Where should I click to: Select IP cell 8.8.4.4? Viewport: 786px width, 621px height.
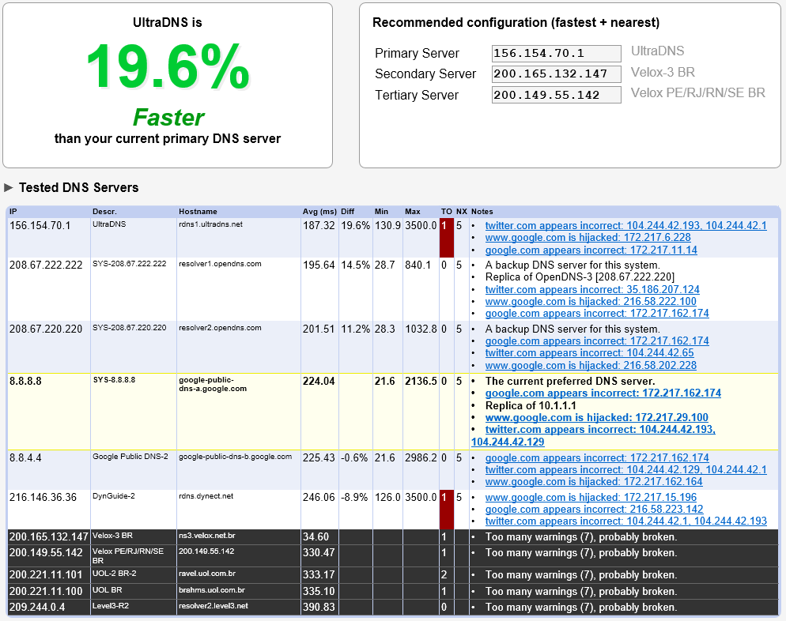click(25, 458)
